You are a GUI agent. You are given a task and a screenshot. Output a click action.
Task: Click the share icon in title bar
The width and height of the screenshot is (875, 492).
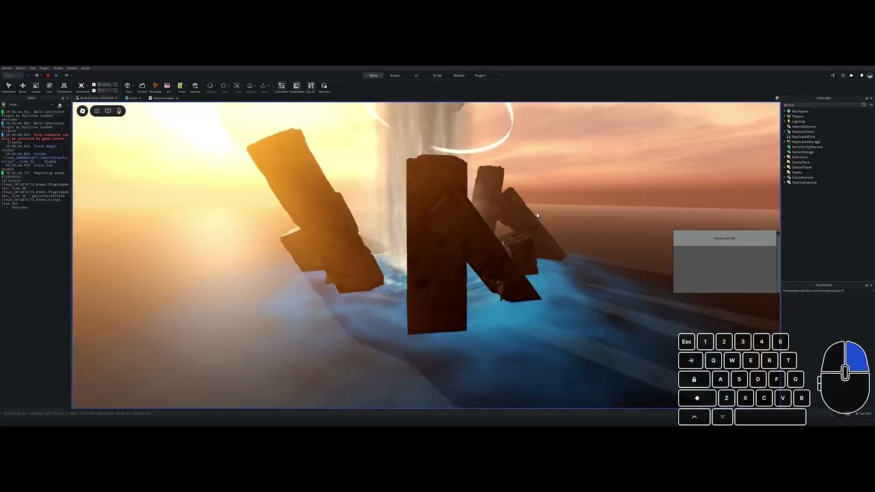point(833,75)
